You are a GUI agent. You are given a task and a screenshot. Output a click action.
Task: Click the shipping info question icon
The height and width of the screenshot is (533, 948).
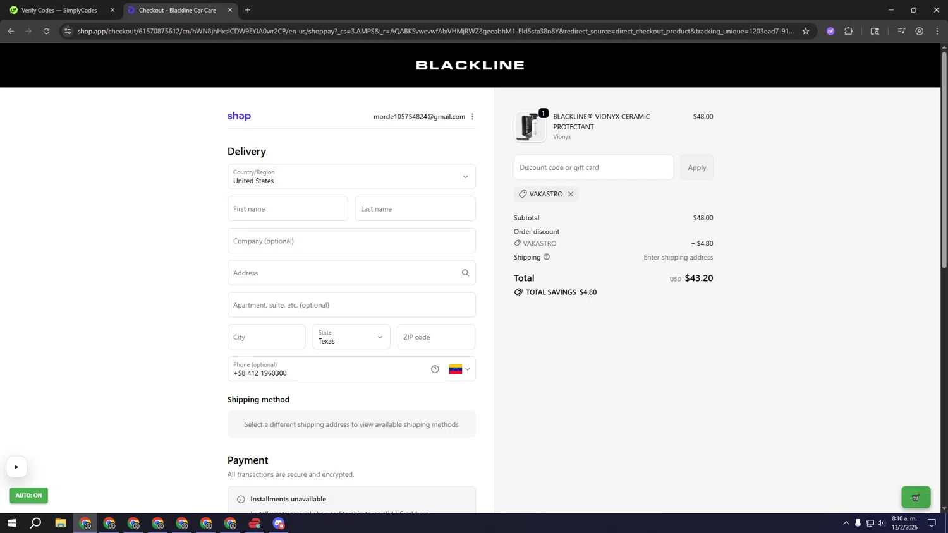(547, 257)
